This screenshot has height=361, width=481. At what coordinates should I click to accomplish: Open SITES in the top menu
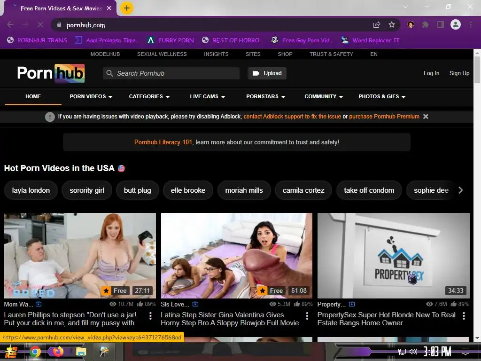[x=253, y=54]
